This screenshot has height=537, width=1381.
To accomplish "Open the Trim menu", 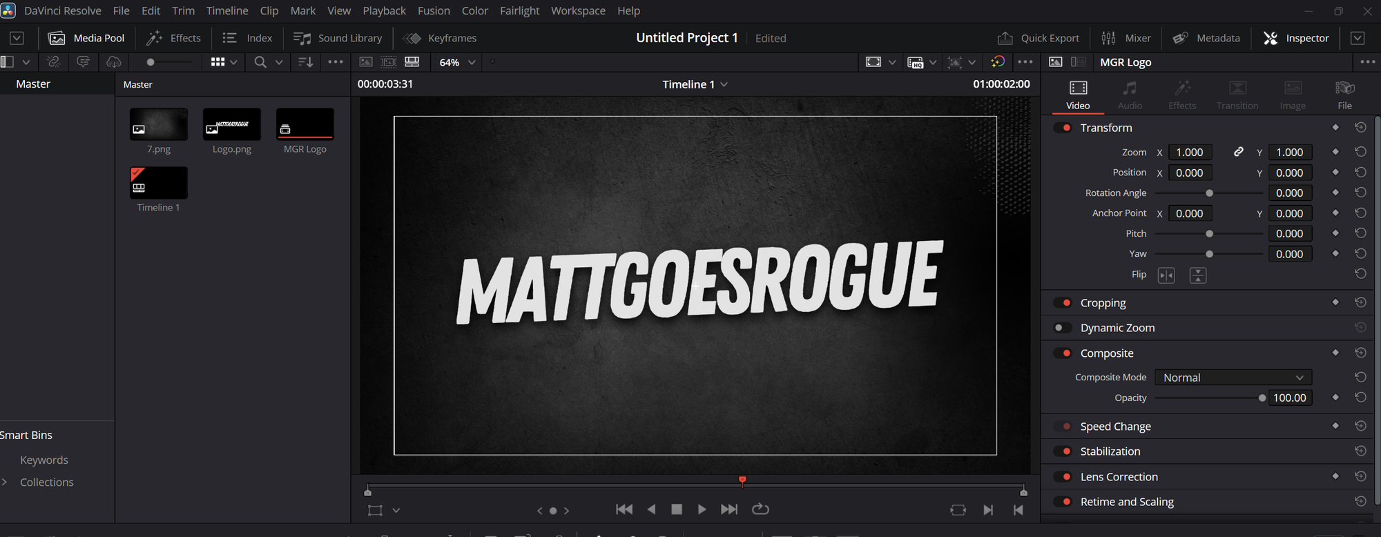I will click(183, 11).
